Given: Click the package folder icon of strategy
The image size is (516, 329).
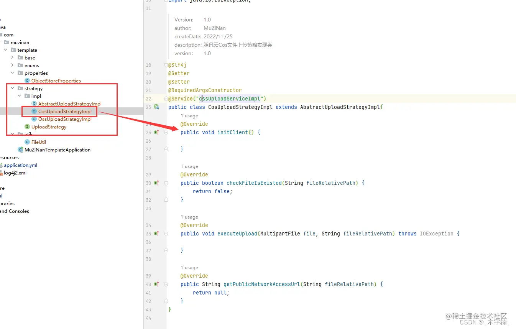Looking at the screenshot, I should 20,88.
